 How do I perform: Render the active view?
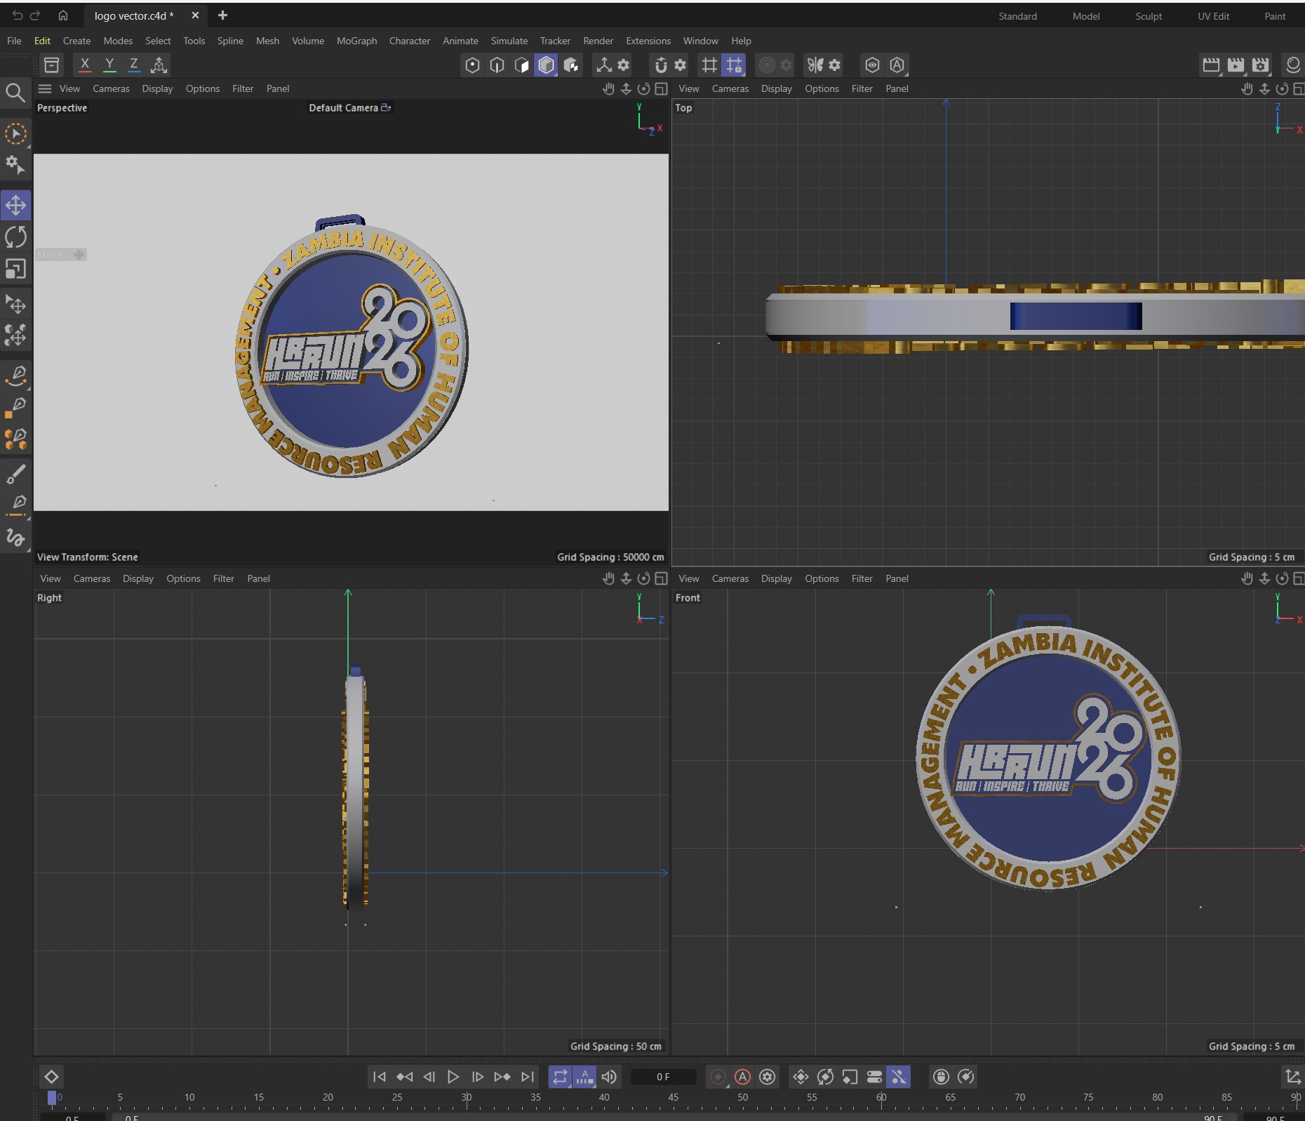[1211, 65]
